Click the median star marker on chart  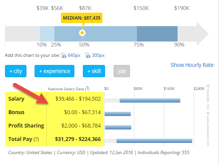tap(82, 33)
